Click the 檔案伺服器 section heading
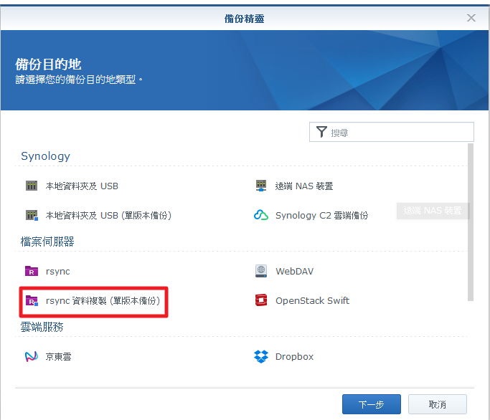Image resolution: width=490 pixels, height=420 pixels. coord(47,242)
